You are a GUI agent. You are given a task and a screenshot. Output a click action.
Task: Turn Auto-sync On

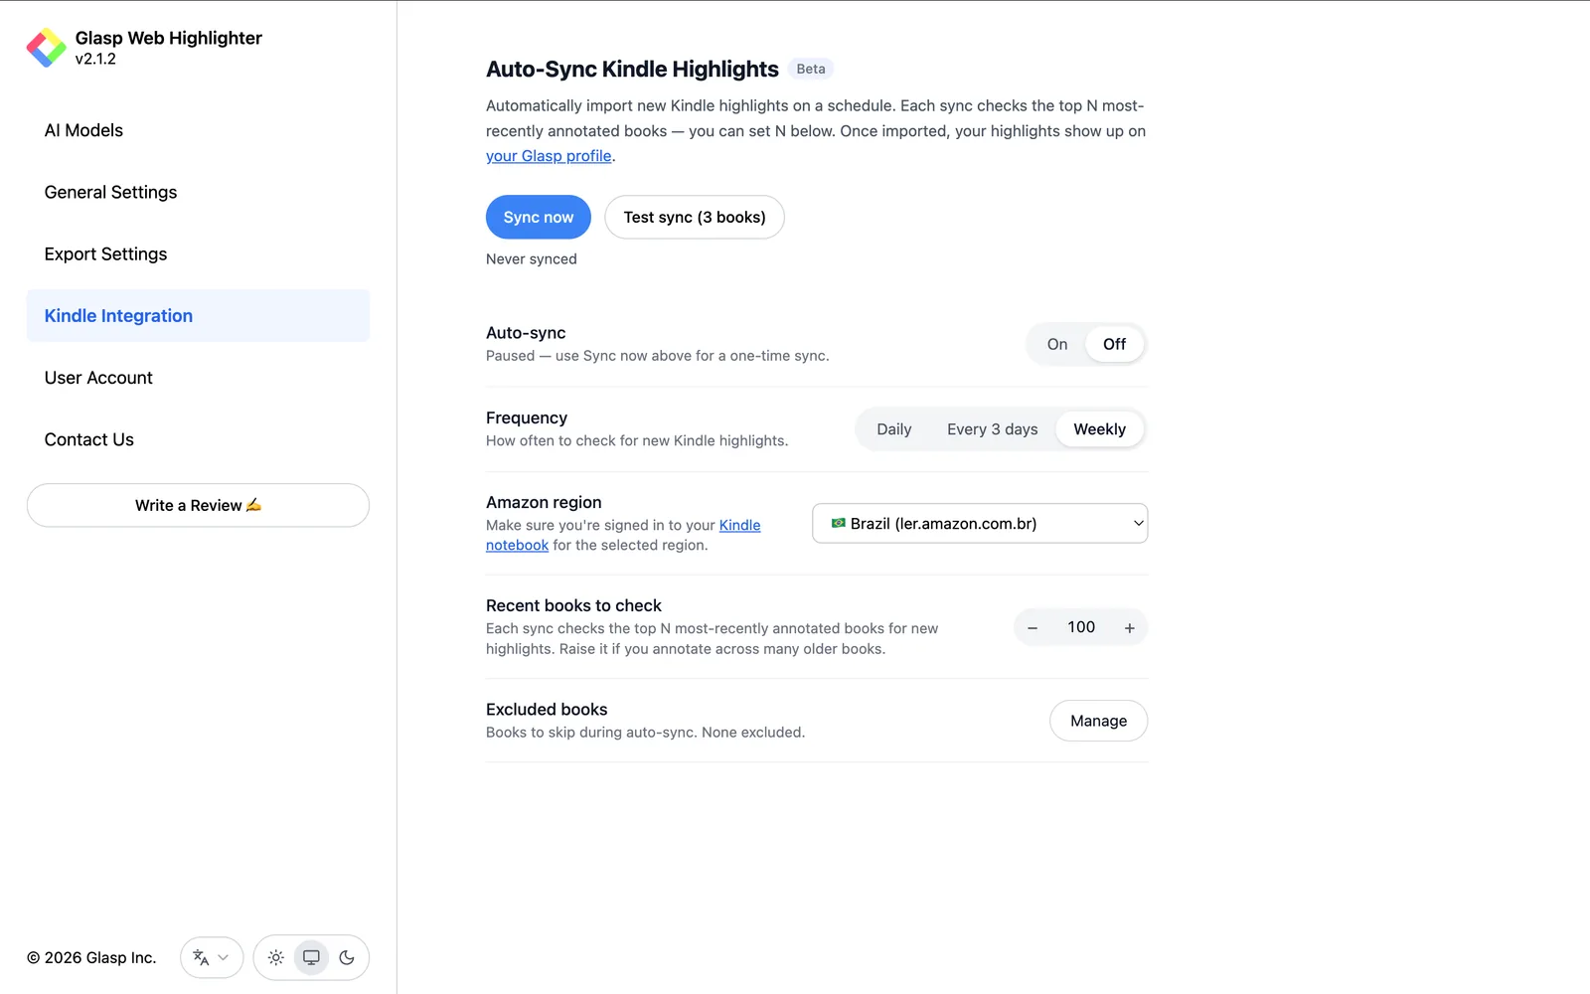pyautogui.click(x=1057, y=344)
